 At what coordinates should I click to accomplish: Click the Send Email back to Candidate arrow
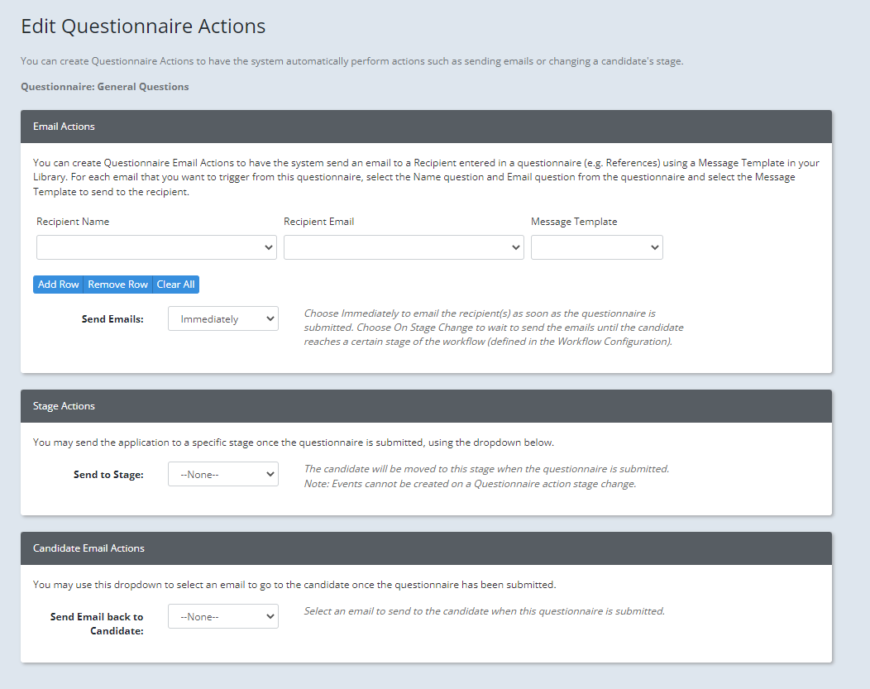click(x=270, y=615)
